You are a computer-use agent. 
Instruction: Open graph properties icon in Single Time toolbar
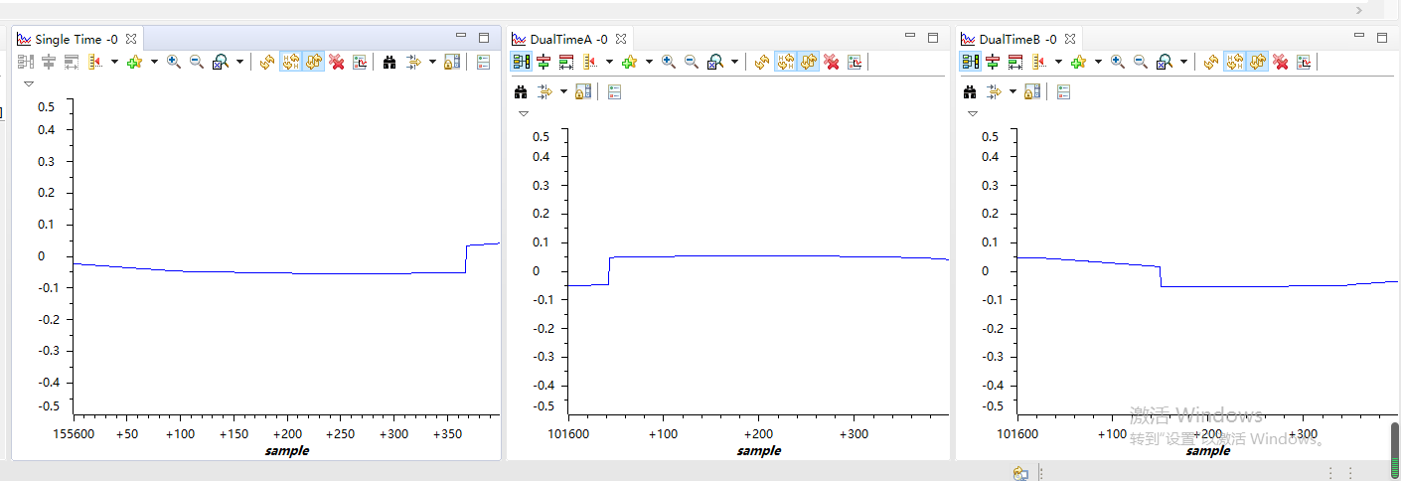360,62
